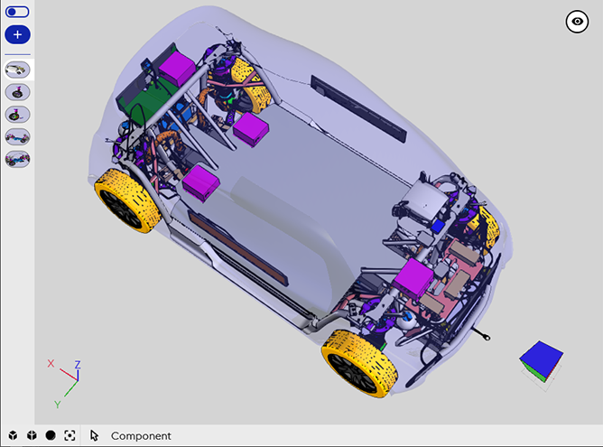This screenshot has height=447, width=603.
Task: Toggle visibility with the eye icon
Action: pyautogui.click(x=577, y=22)
